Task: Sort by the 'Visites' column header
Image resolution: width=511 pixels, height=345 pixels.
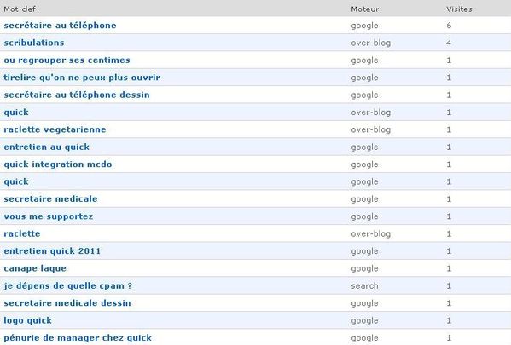Action: (x=459, y=9)
